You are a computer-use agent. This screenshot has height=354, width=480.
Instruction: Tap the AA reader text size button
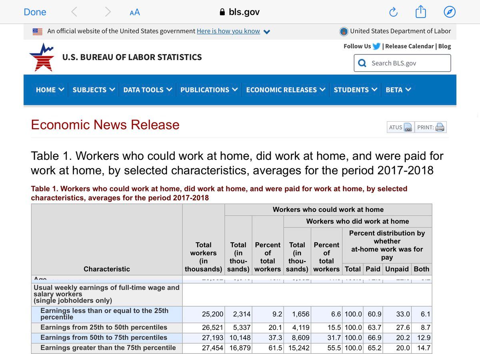click(x=135, y=12)
